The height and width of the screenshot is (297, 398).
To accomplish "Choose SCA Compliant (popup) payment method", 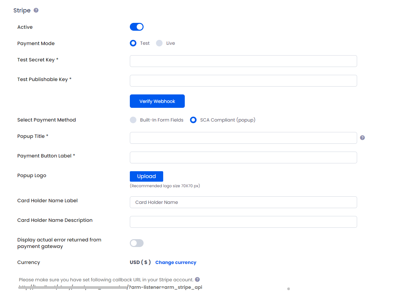I will (193, 120).
